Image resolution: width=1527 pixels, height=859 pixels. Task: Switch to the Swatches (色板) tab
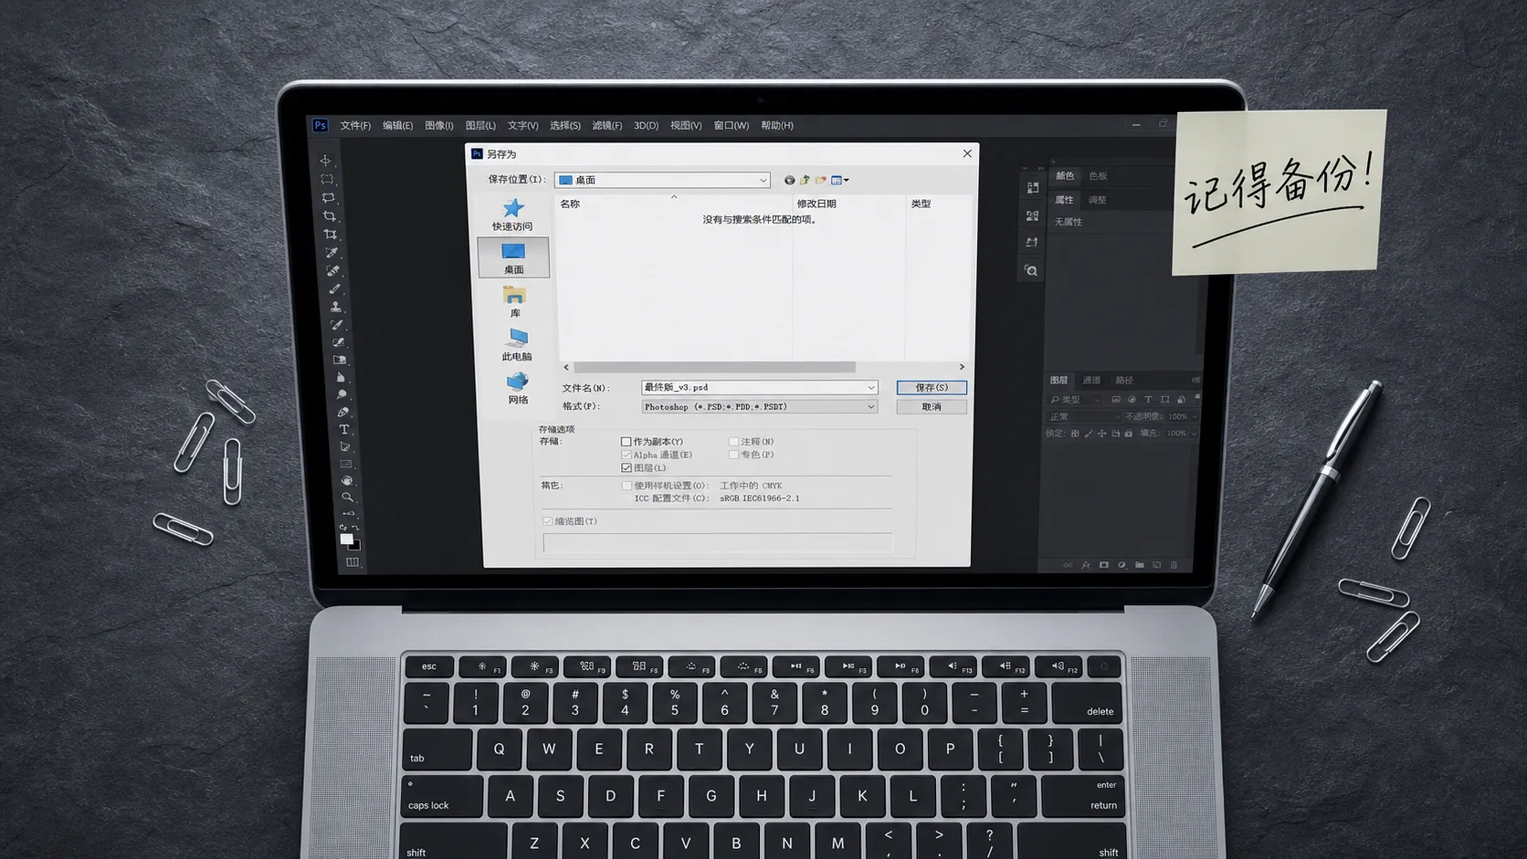pos(1098,176)
